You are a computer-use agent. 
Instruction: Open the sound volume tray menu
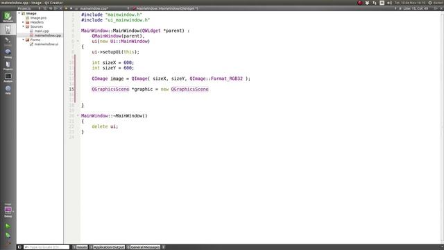[x=390, y=3]
